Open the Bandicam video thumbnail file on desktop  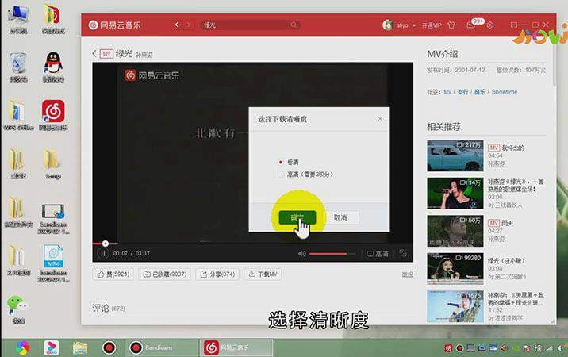coord(54,218)
